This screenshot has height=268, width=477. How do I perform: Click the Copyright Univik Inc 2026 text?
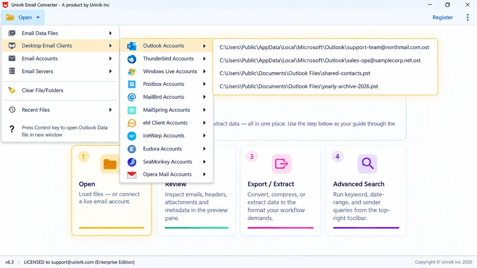(443, 262)
